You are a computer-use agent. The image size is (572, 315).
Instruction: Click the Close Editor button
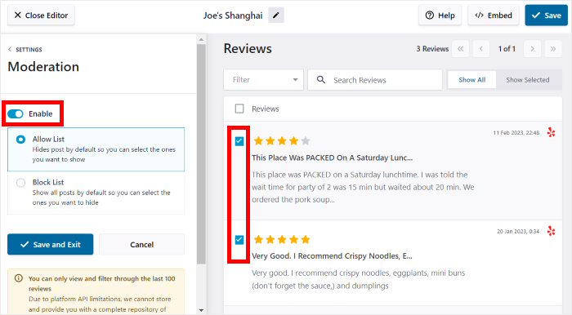coord(41,16)
